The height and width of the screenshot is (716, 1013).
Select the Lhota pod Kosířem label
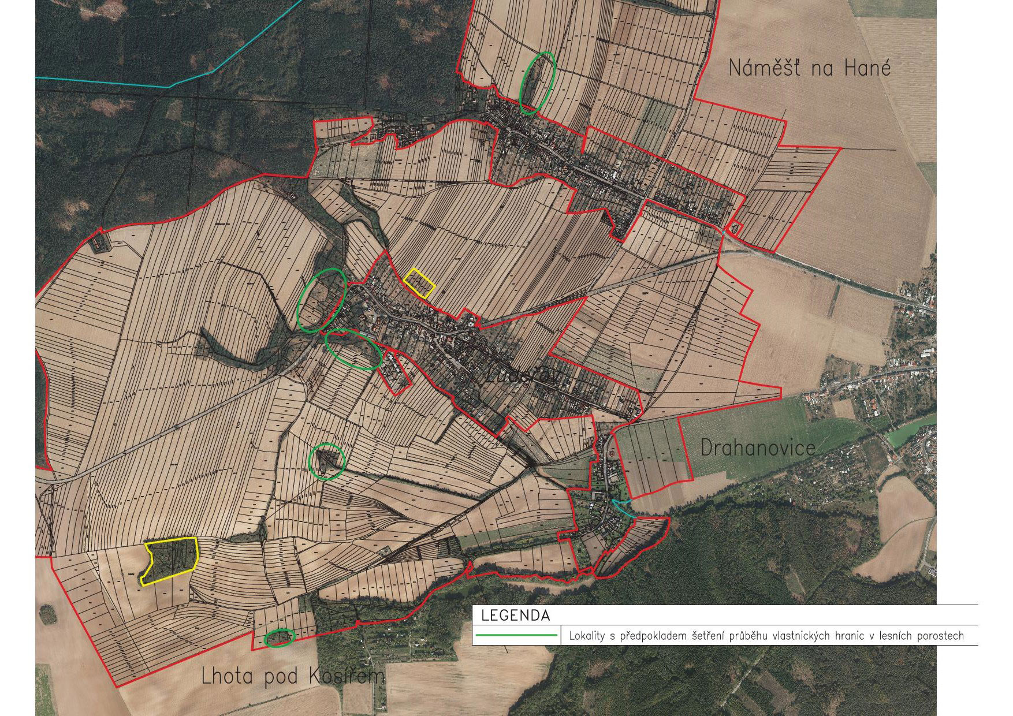(292, 676)
